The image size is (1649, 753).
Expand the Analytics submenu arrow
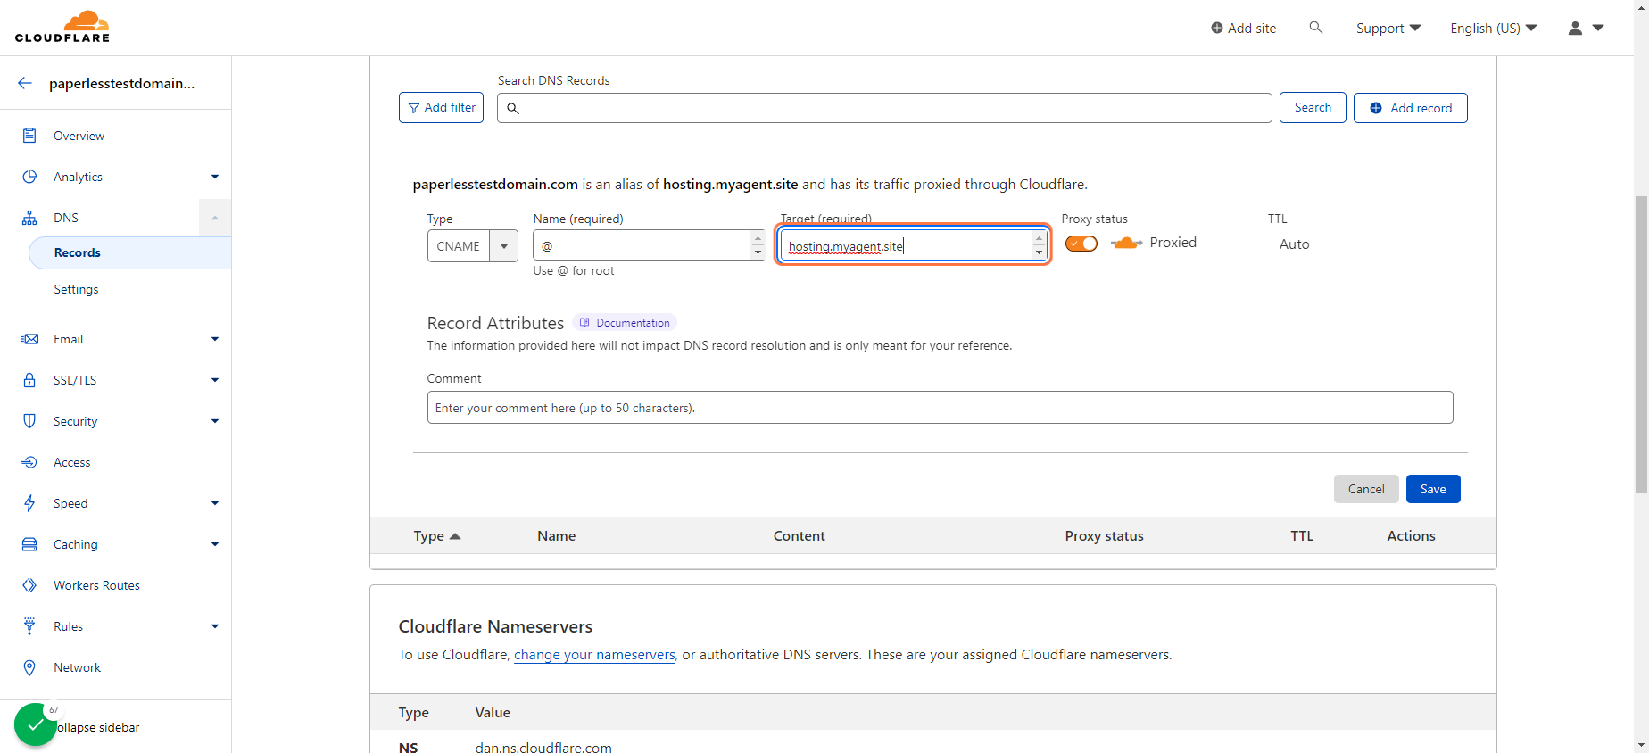point(215,177)
